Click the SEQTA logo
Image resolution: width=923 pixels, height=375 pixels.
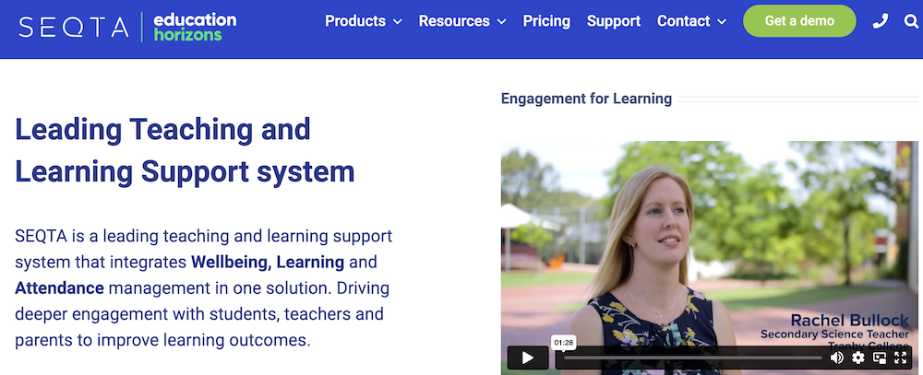tap(74, 27)
